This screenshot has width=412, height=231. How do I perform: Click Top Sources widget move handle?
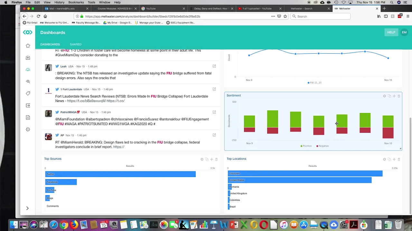[211, 159]
